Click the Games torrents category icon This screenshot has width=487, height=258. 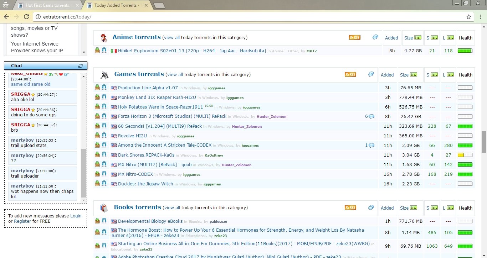click(104, 75)
